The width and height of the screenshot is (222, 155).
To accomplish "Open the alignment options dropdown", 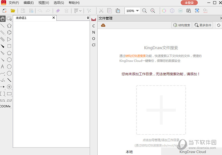I will coord(78,11).
